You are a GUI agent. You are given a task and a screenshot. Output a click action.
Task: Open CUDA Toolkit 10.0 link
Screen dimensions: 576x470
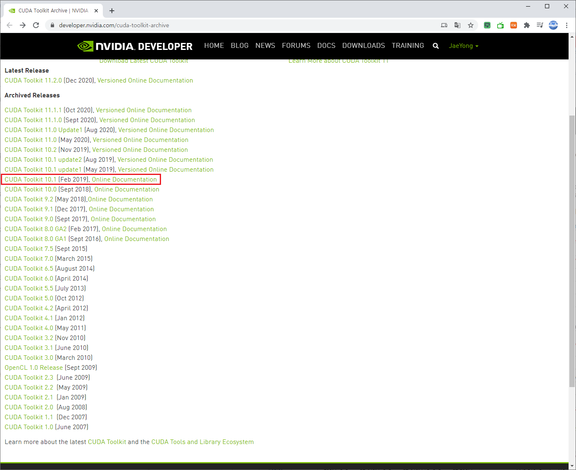[31, 189]
